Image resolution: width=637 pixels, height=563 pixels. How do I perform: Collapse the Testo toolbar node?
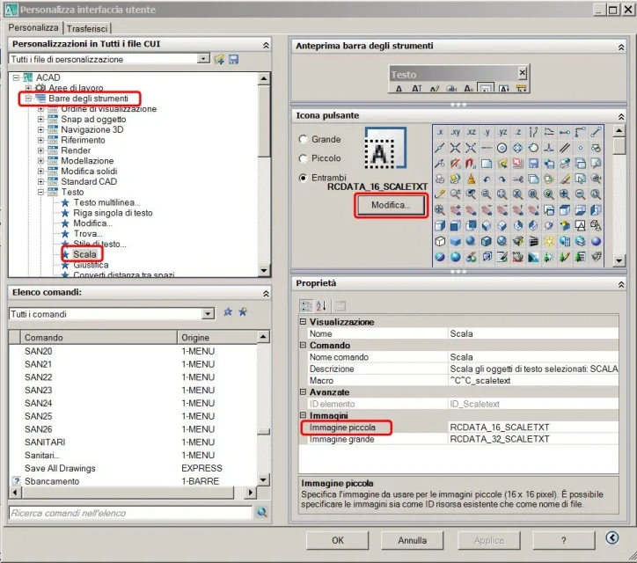40,192
